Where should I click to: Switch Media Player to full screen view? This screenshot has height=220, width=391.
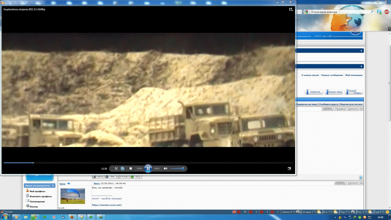(289, 168)
